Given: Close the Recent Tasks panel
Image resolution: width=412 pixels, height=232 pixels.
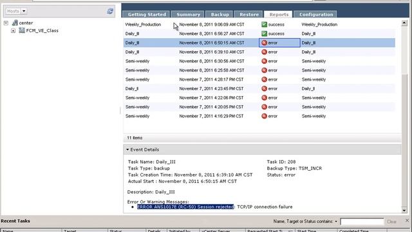Looking at the screenshot, I should tap(407, 220).
